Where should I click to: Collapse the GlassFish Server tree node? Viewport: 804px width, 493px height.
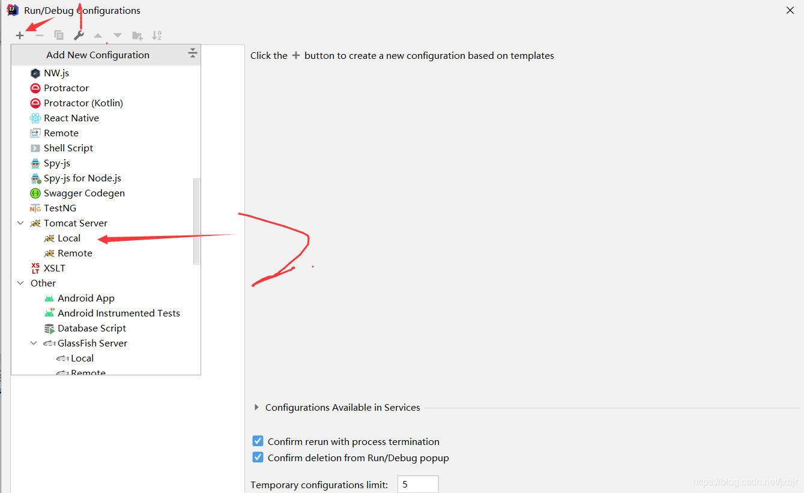point(34,343)
